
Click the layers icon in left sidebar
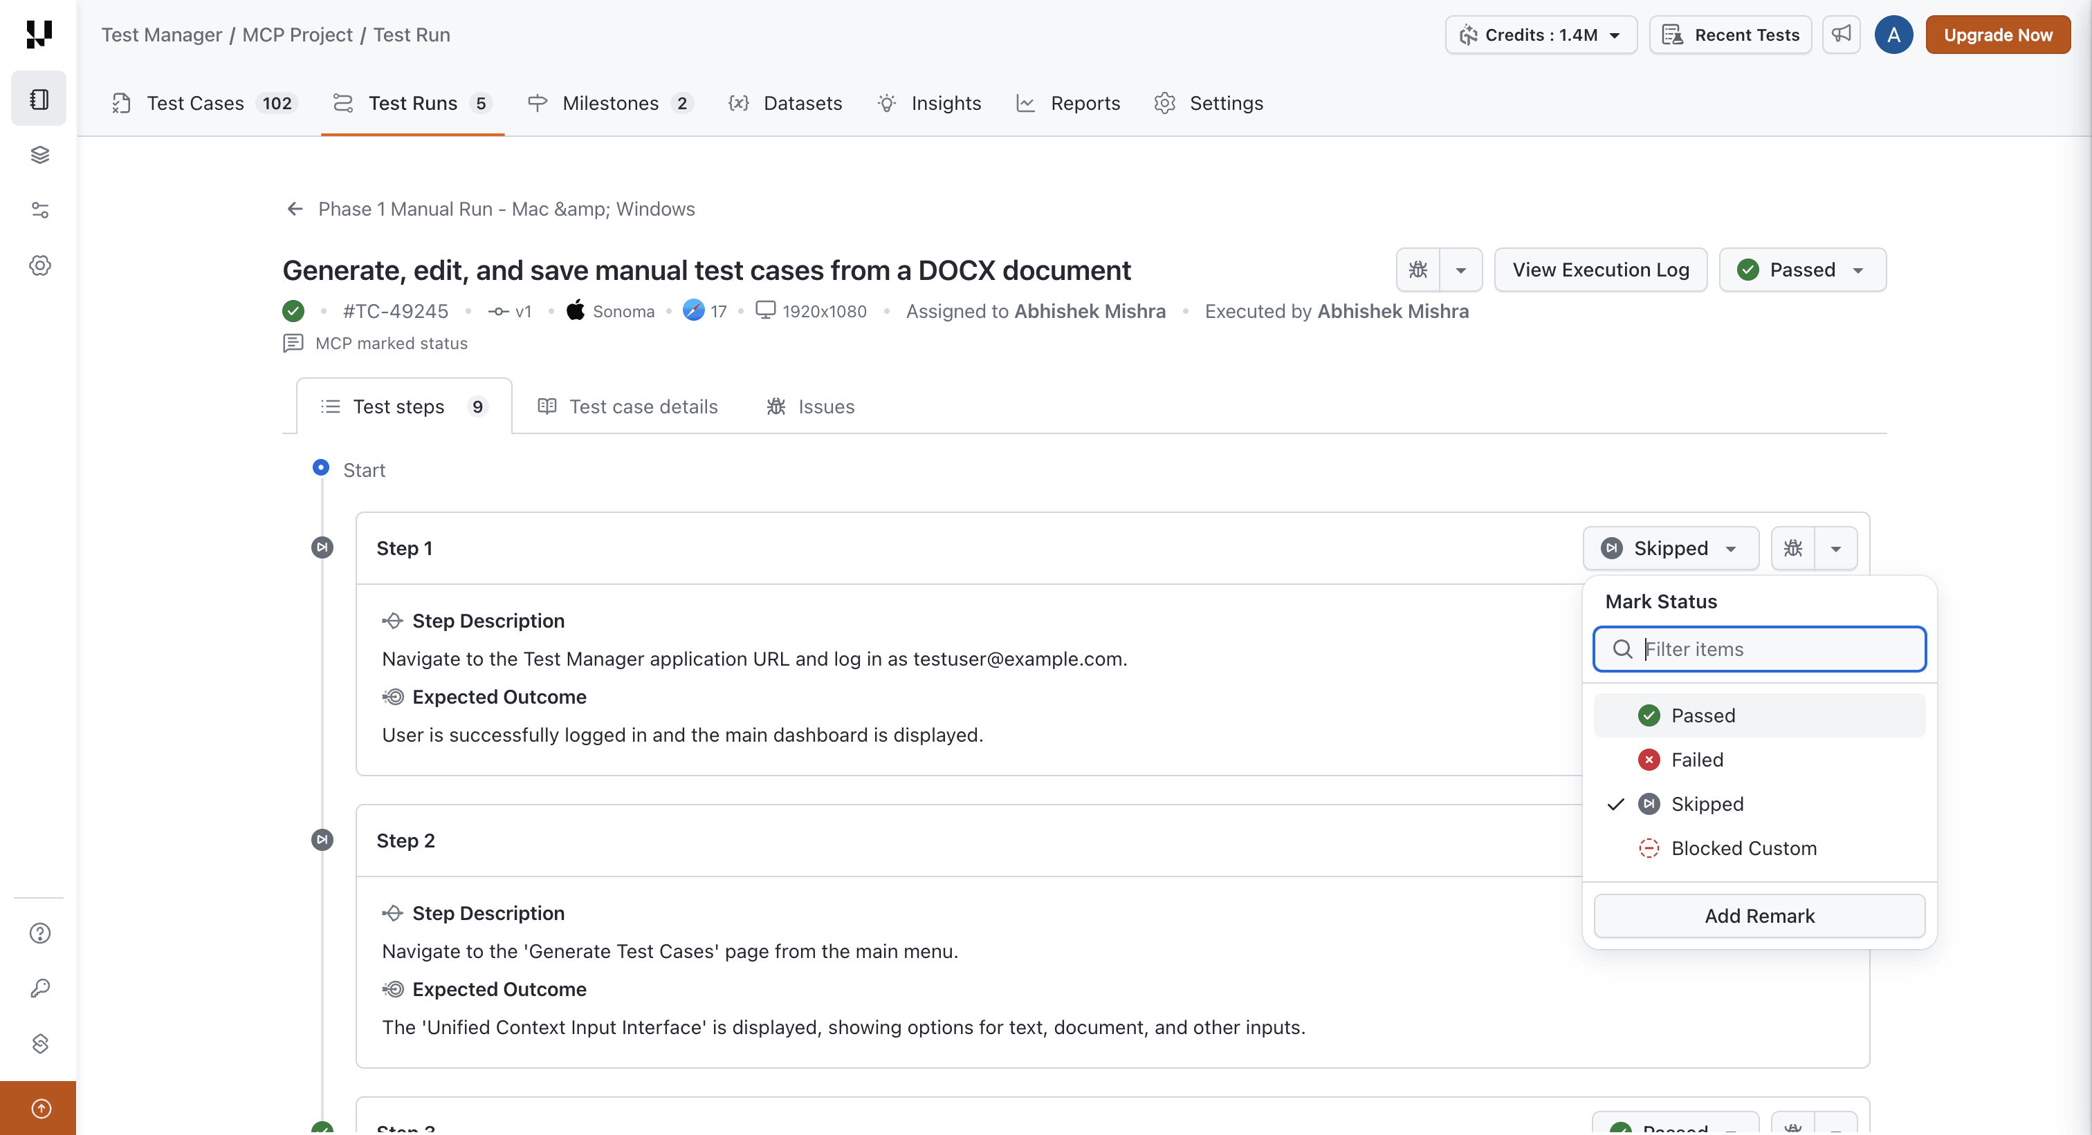39,154
